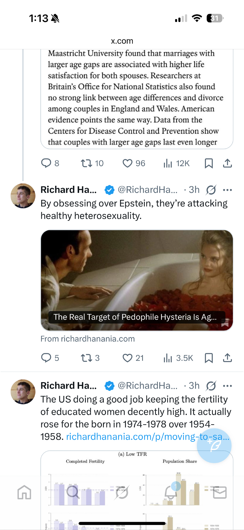Tap the floating compose post button
Viewport: 244px width, 530px height.
214,446
